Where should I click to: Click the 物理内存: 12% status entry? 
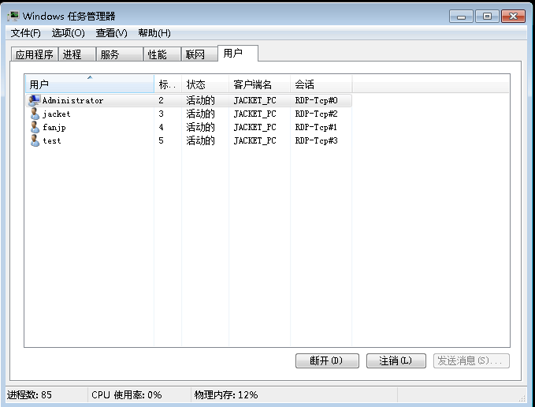(226, 395)
